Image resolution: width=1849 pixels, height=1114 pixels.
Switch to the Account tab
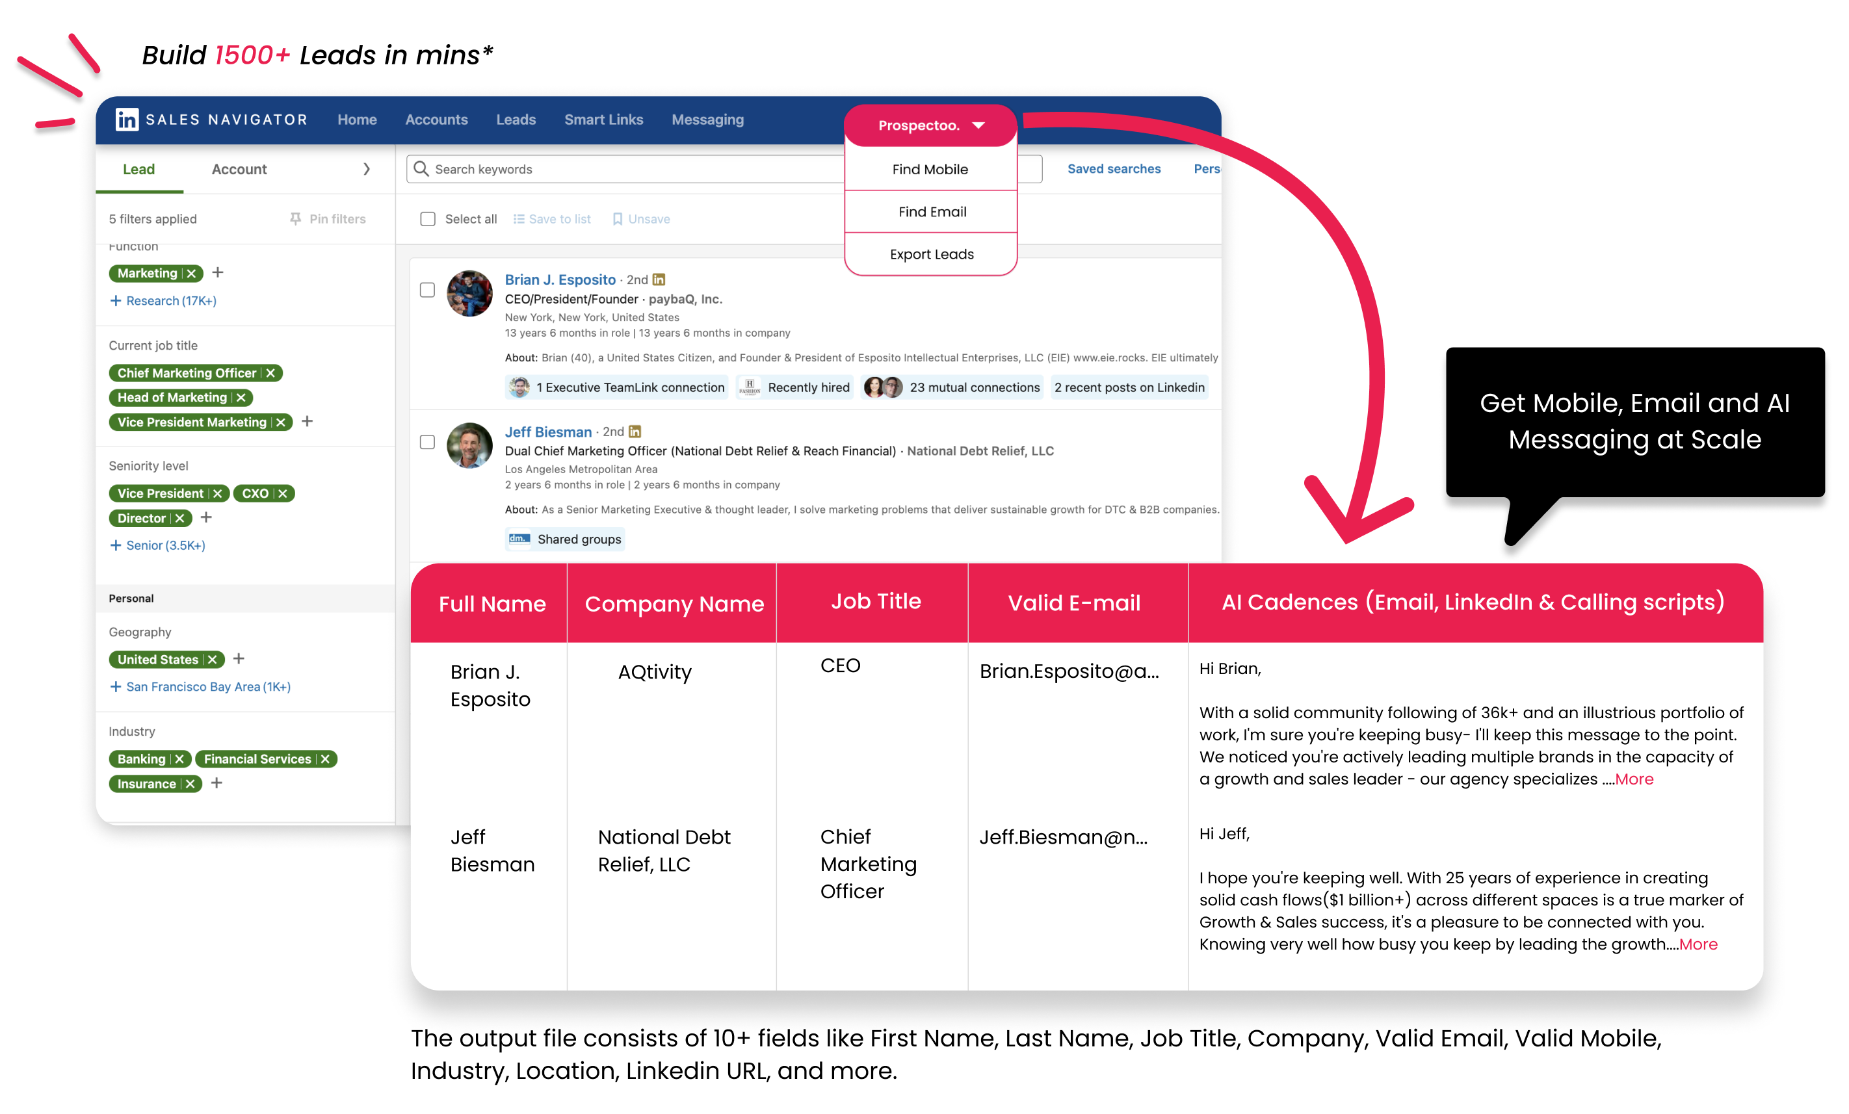click(x=239, y=170)
